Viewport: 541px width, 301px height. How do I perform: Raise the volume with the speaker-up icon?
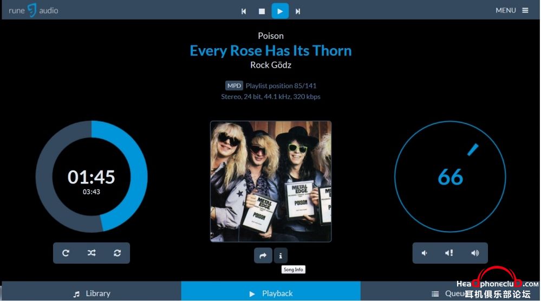(x=475, y=253)
